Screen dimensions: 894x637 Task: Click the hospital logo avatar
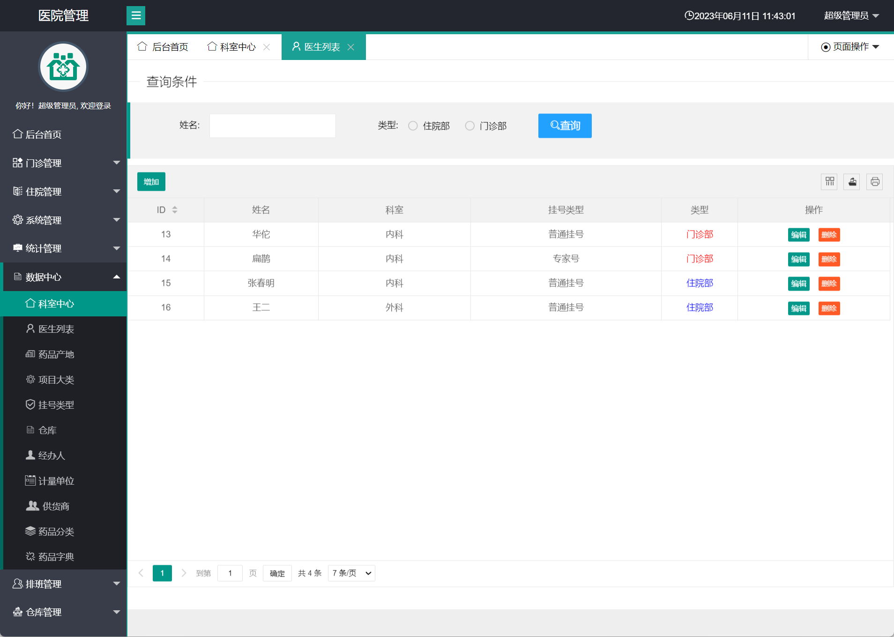click(x=63, y=67)
